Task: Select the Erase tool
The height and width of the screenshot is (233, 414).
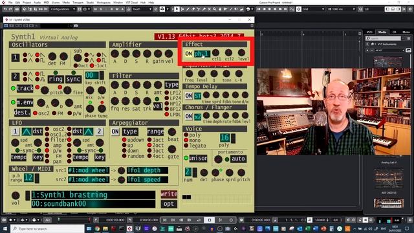Action: tap(193, 9)
